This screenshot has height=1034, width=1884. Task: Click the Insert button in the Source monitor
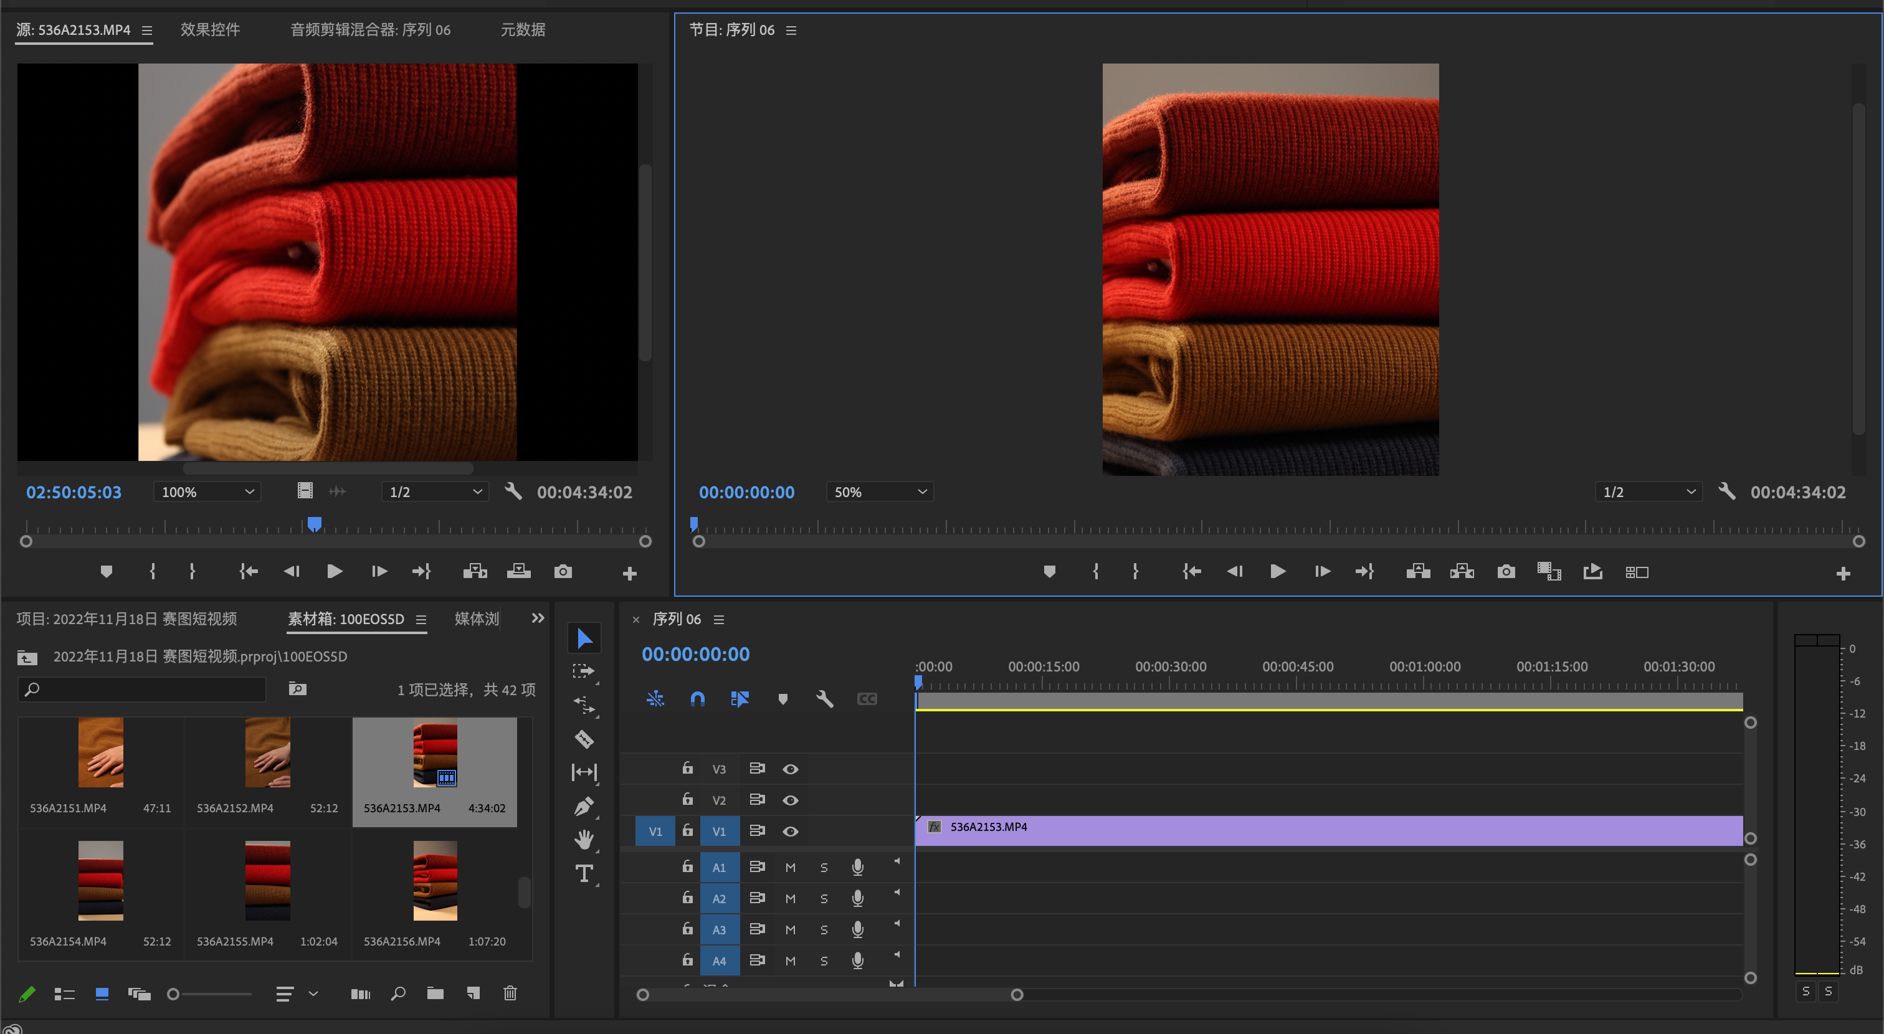[475, 572]
